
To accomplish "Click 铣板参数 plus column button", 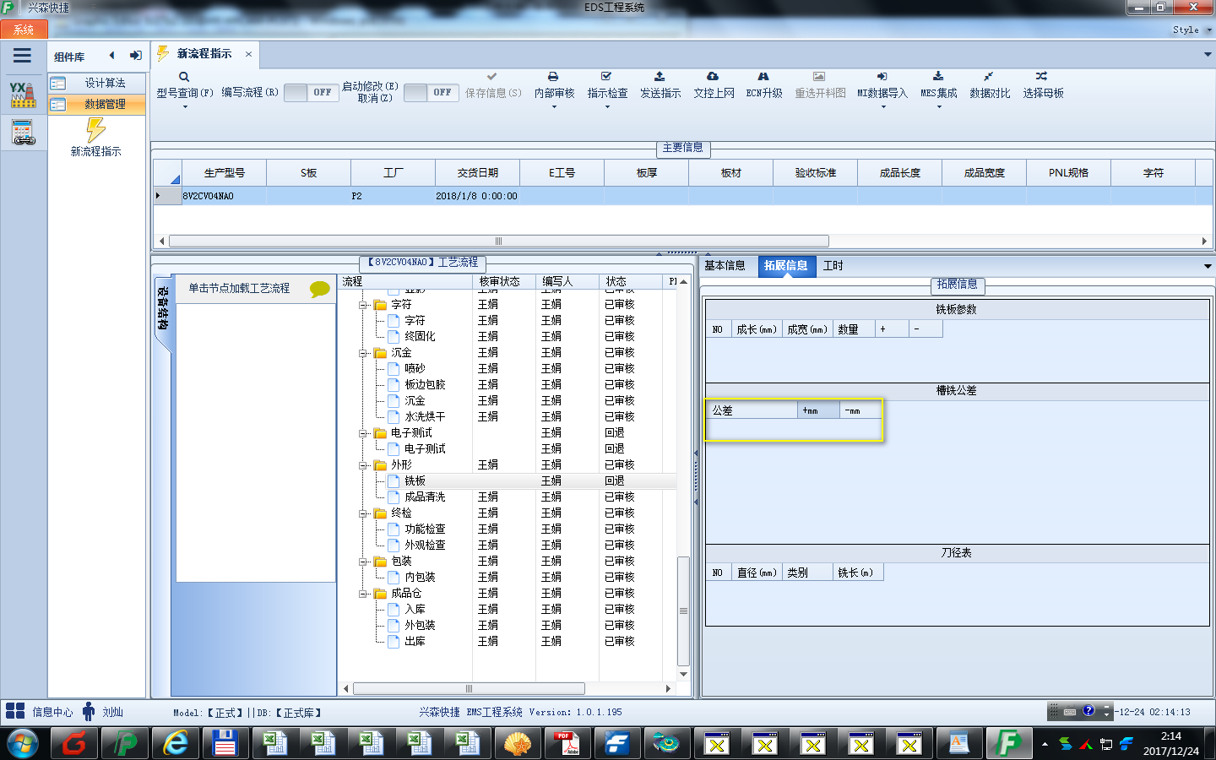I will 892,329.
